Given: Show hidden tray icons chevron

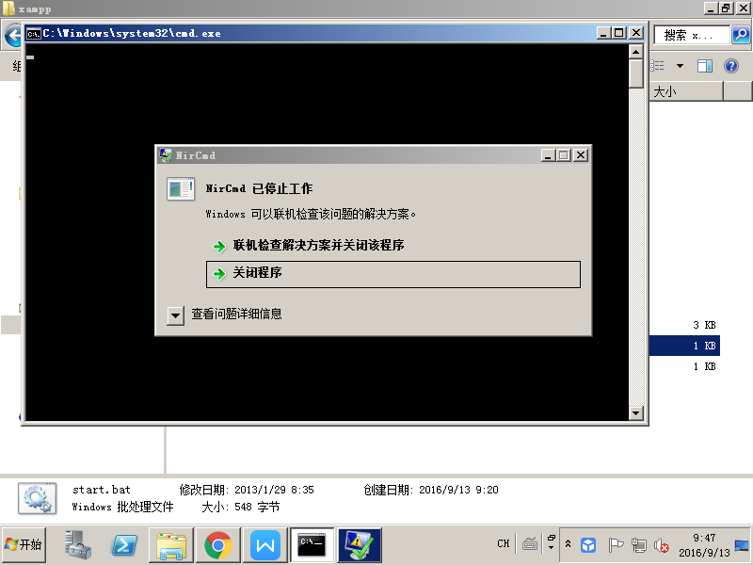Looking at the screenshot, I should tap(568, 544).
